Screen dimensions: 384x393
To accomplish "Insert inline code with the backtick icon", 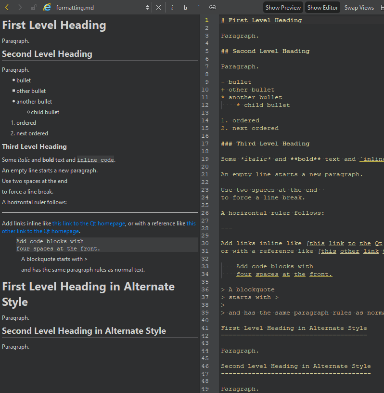I will (199, 7).
